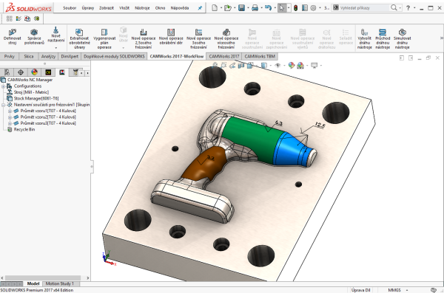The width and height of the screenshot is (444, 293).
Task: Open FeatureManager design tree tab
Action: click(x=7, y=72)
